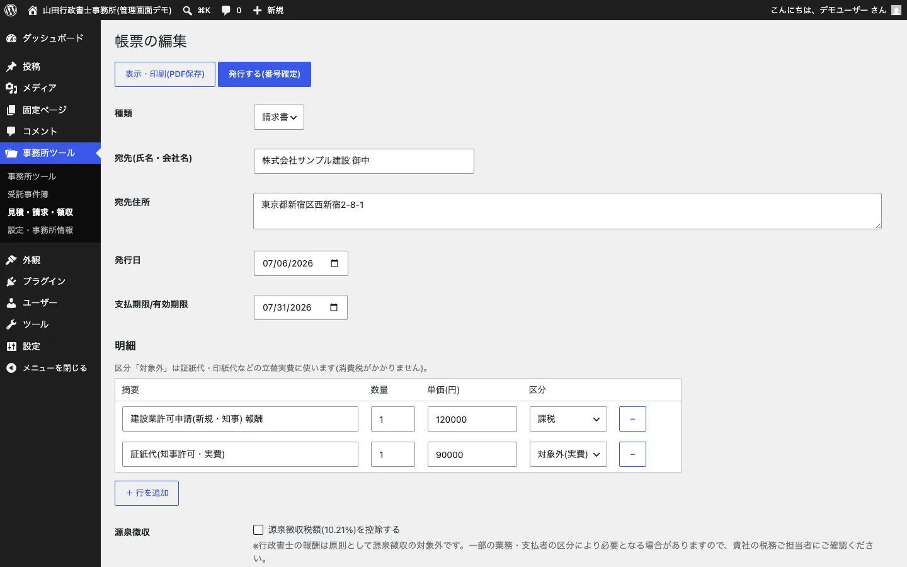907x567 pixels.
Task: Click 表示・印刷(PDF保存) button
Action: point(165,74)
